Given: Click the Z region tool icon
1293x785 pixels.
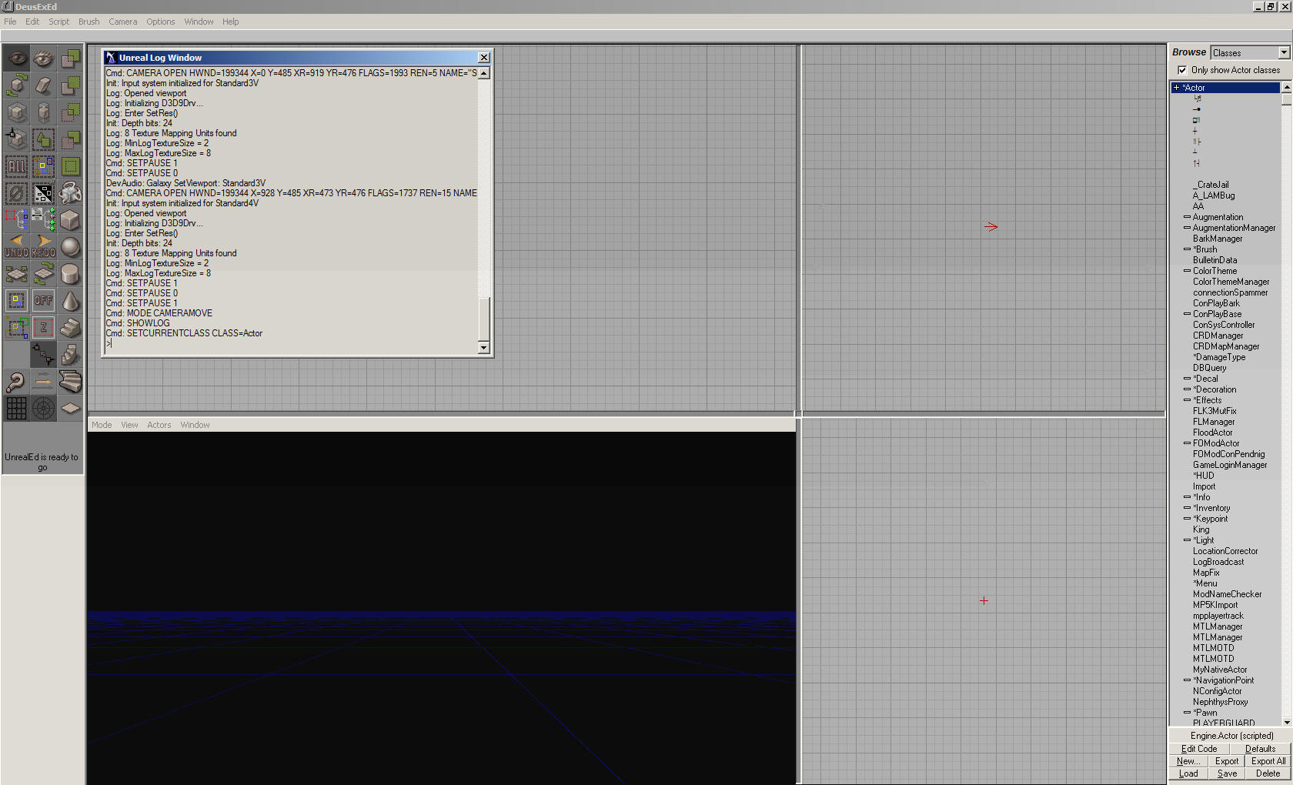Looking at the screenshot, I should [44, 328].
